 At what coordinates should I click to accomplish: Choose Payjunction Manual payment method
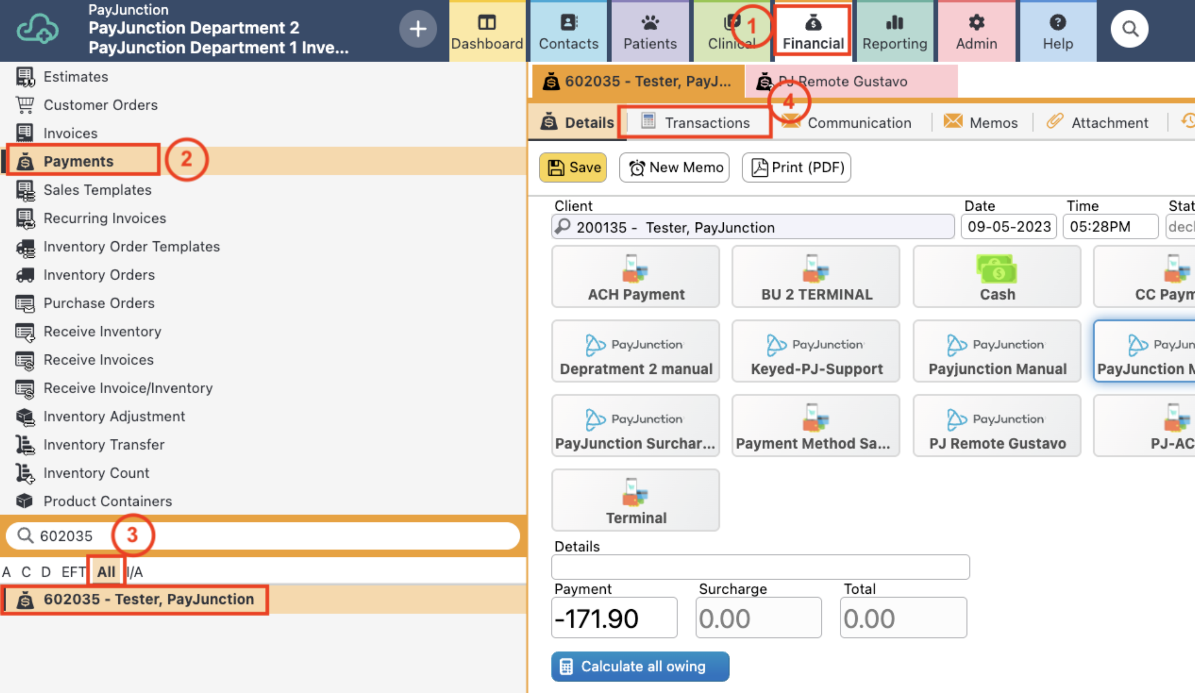pos(997,351)
